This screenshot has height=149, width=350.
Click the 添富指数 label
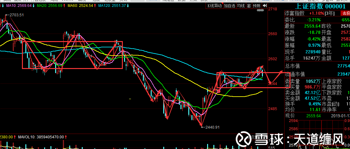tap(295, 13)
